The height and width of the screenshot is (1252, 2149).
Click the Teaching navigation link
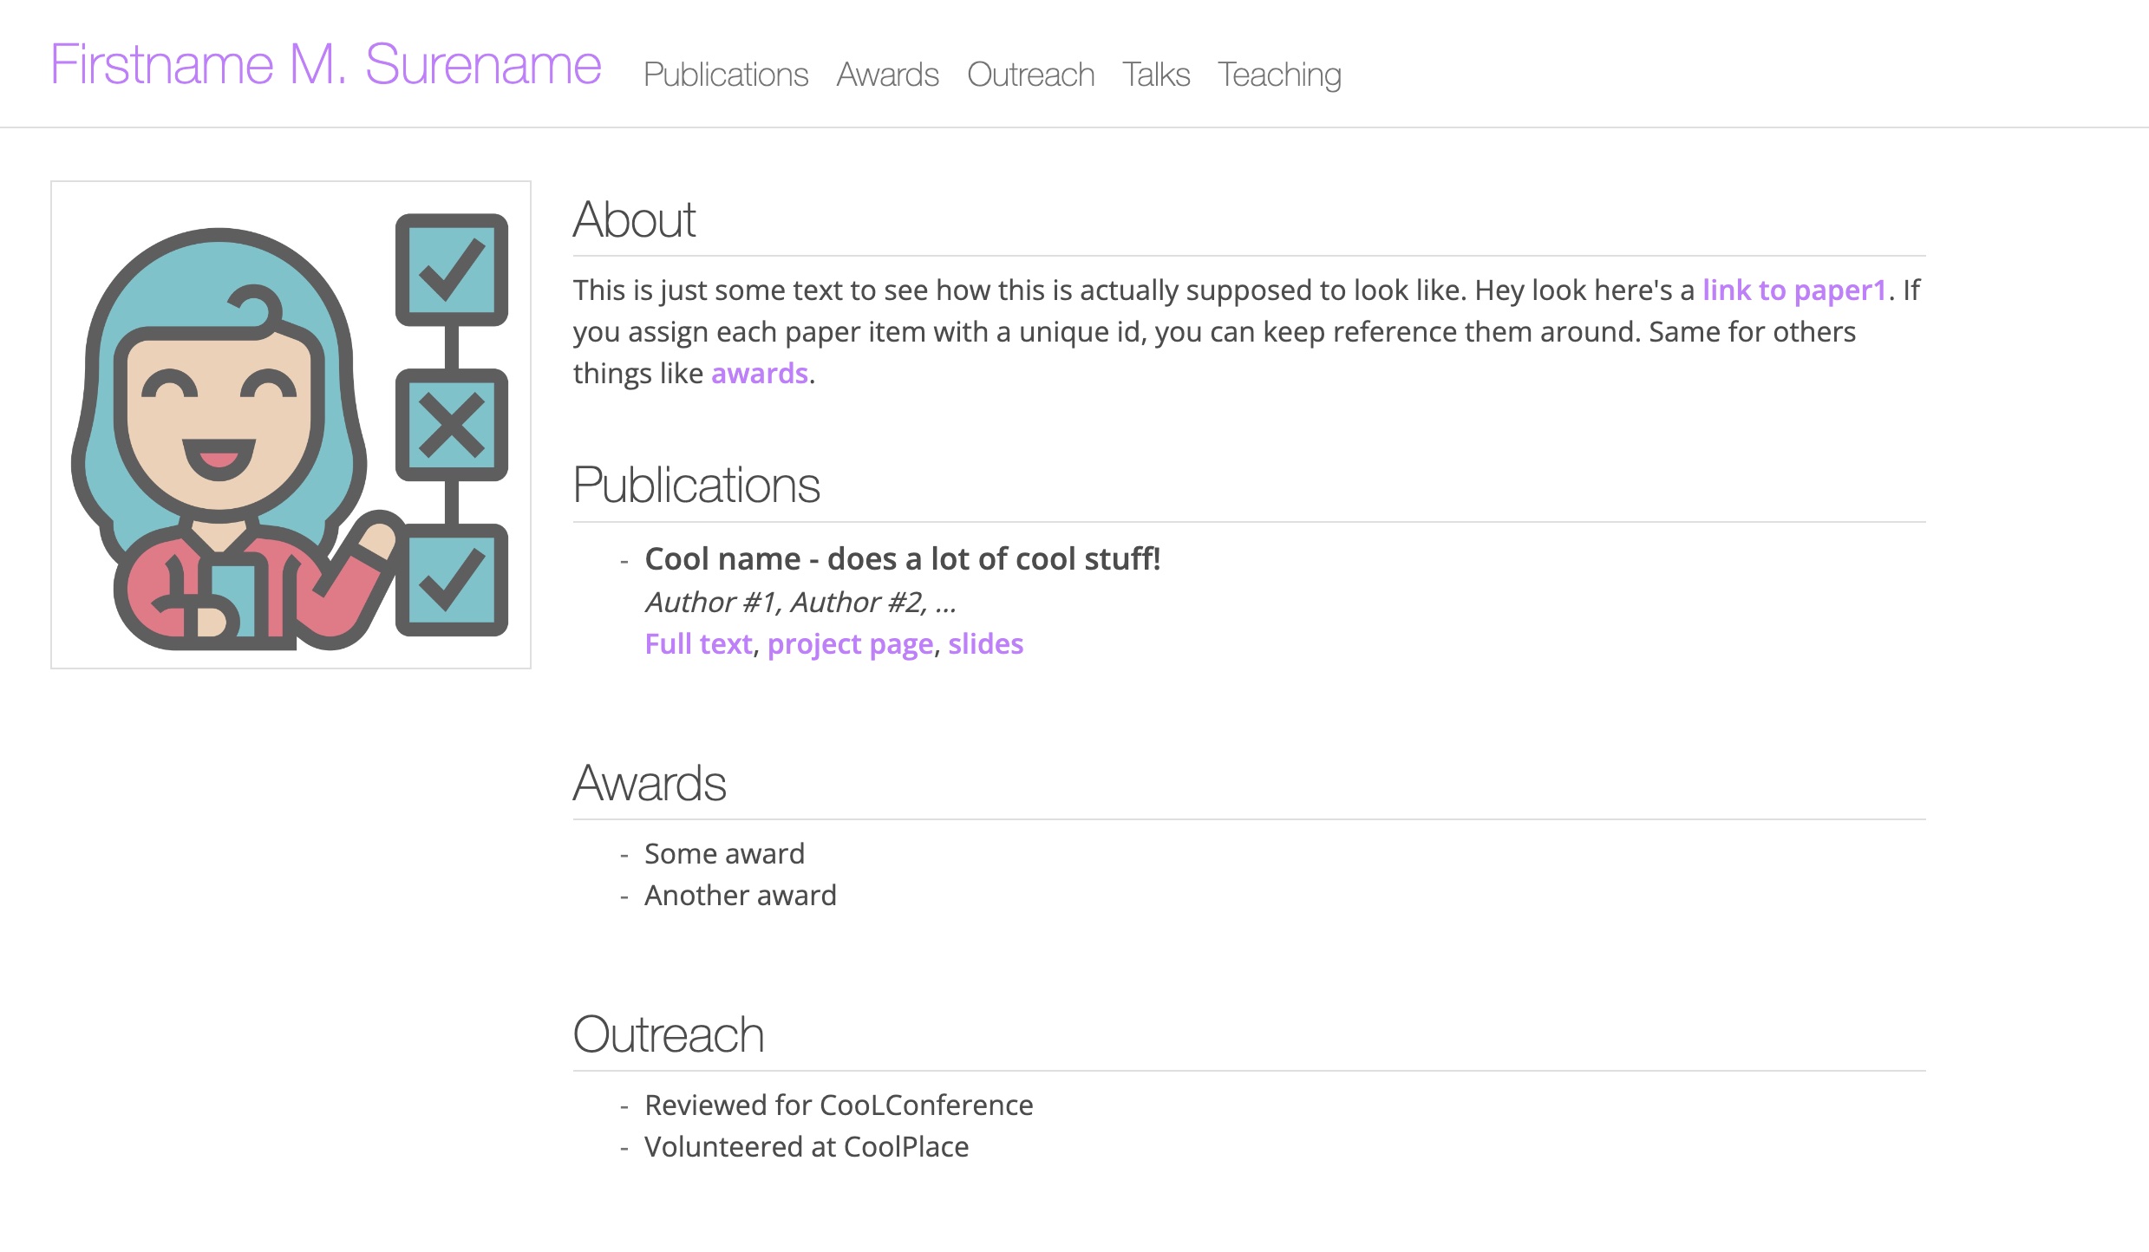tap(1278, 72)
